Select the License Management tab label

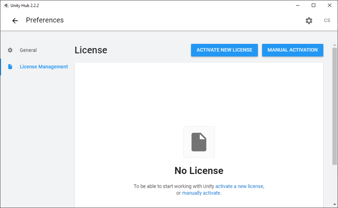44,67
